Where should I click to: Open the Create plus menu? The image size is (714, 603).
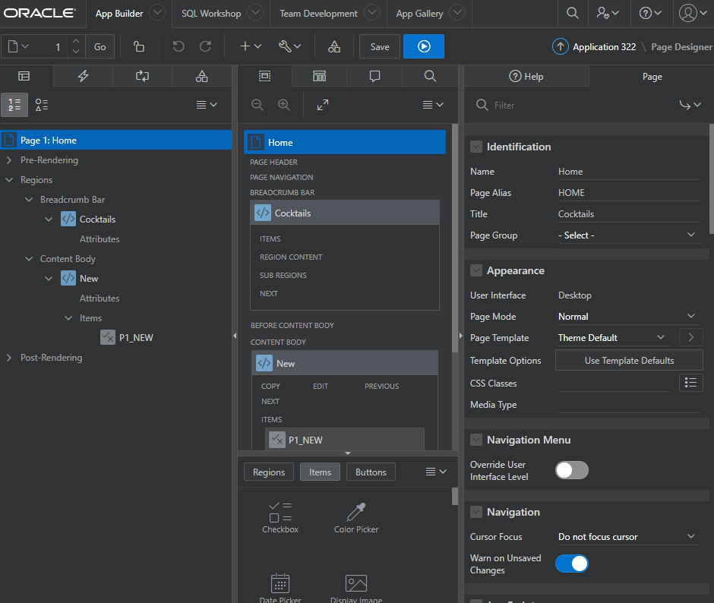pos(251,46)
